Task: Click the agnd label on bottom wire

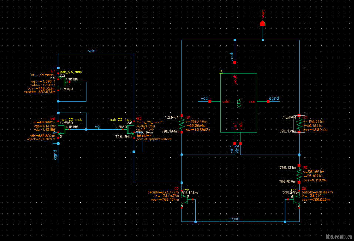Action: click(235, 219)
